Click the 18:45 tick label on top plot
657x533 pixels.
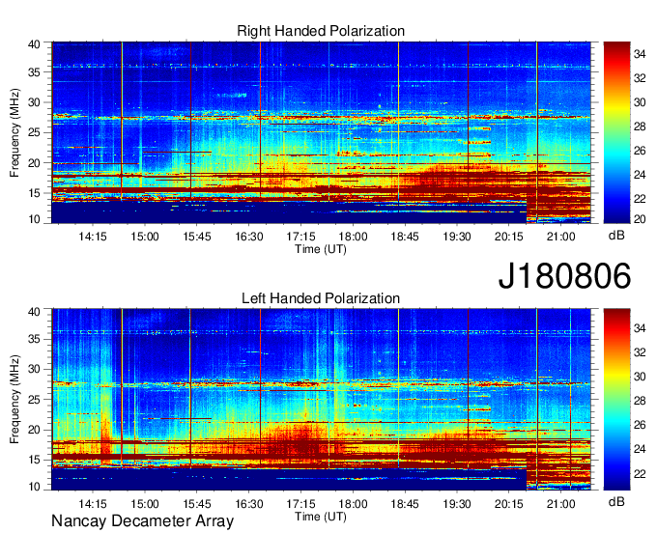pos(405,237)
